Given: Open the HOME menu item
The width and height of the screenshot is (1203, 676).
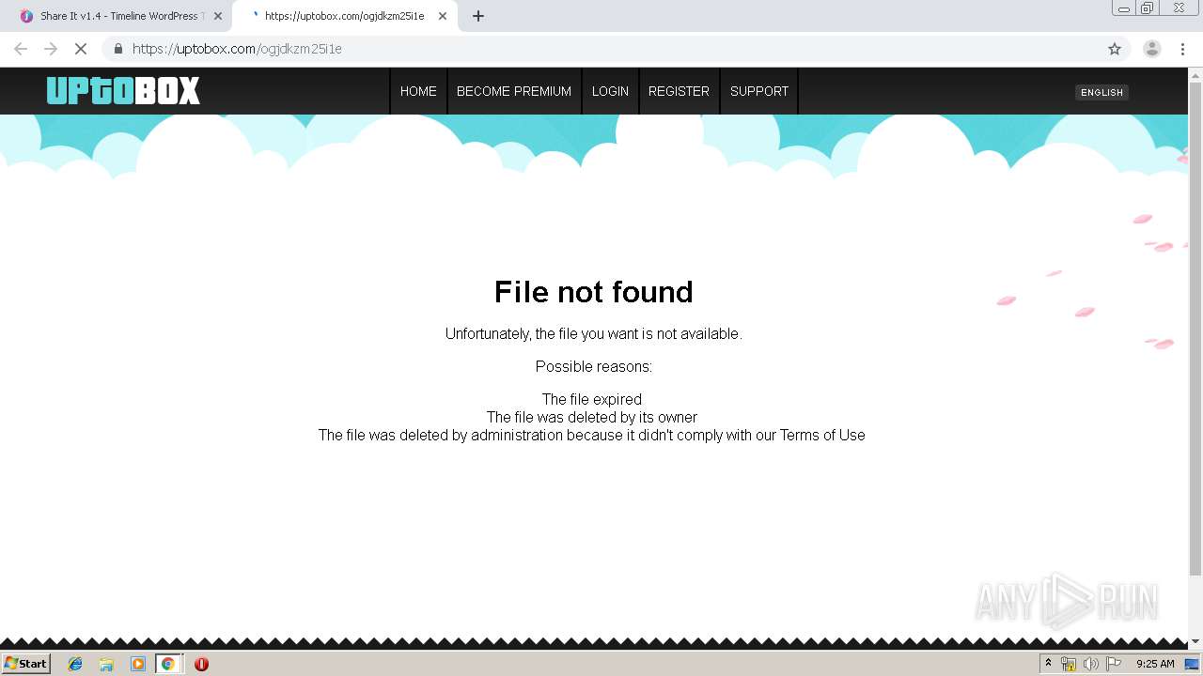Looking at the screenshot, I should 418,91.
